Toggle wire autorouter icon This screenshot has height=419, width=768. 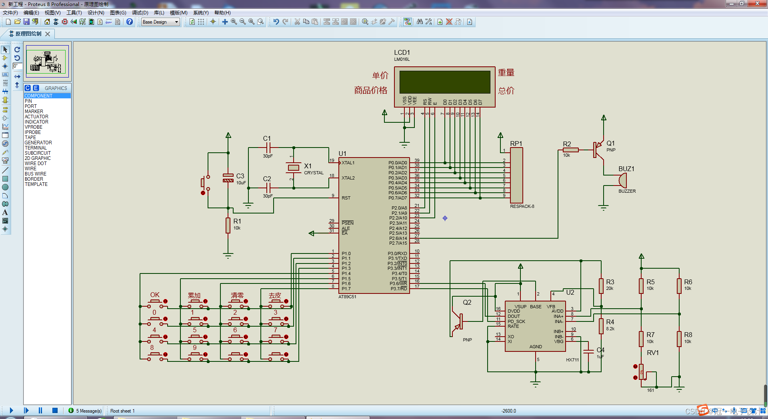pyautogui.click(x=408, y=22)
